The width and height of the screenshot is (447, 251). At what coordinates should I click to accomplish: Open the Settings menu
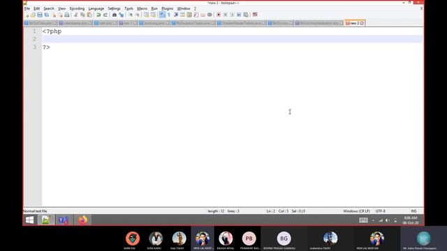click(x=114, y=8)
